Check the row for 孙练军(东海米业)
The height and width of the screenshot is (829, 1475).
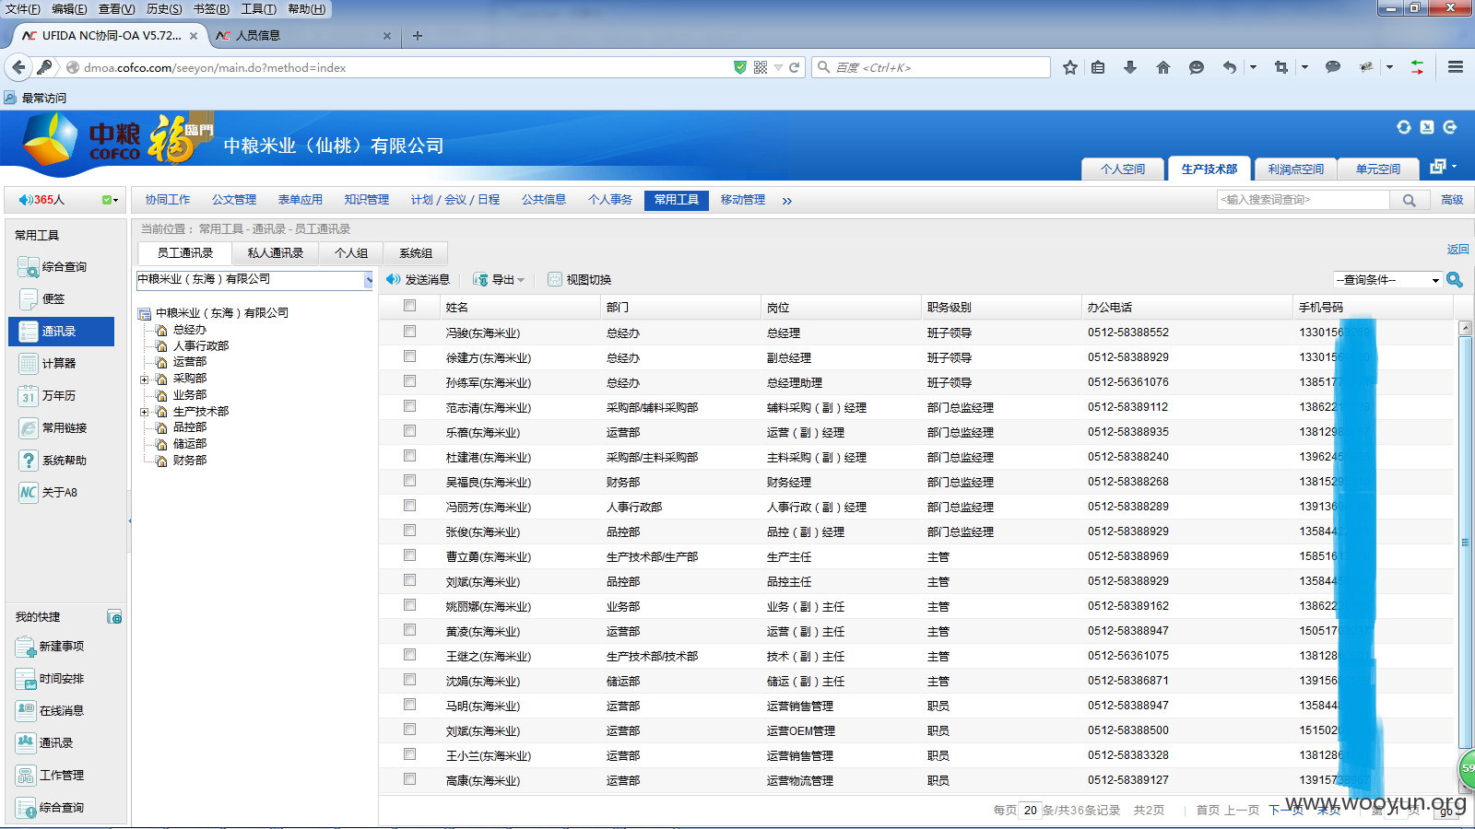point(409,380)
